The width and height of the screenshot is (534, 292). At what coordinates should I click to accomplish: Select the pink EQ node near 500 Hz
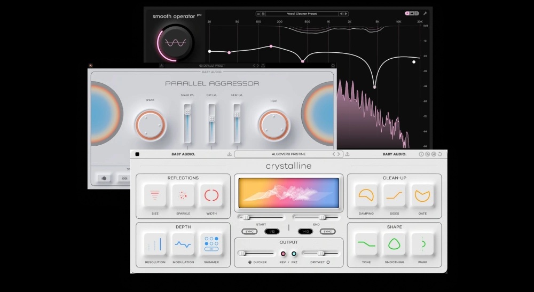tap(303, 61)
